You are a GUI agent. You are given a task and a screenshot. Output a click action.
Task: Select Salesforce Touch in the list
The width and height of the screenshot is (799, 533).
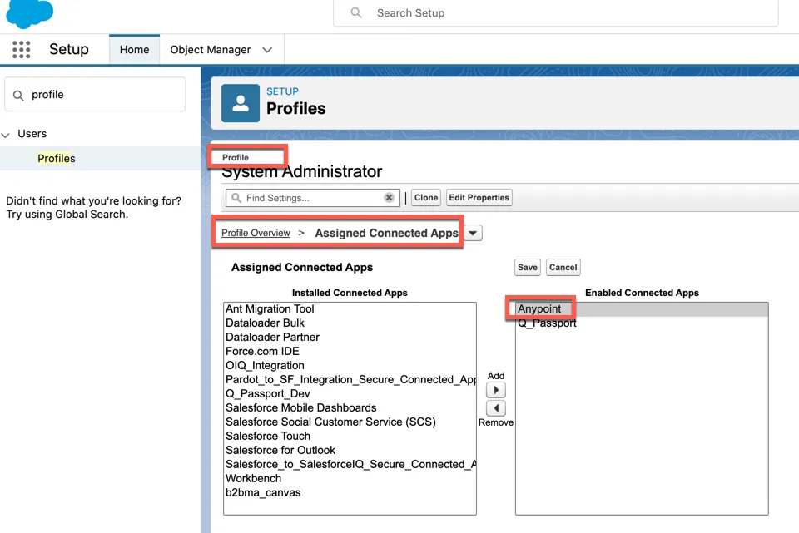click(x=350, y=437)
